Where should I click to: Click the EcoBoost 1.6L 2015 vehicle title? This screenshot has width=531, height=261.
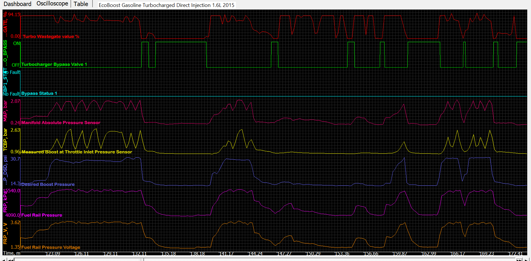pos(166,5)
